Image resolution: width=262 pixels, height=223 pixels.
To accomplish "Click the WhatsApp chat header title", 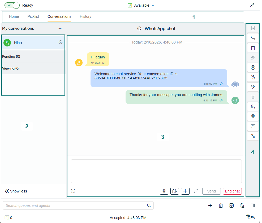I will (x=160, y=29).
